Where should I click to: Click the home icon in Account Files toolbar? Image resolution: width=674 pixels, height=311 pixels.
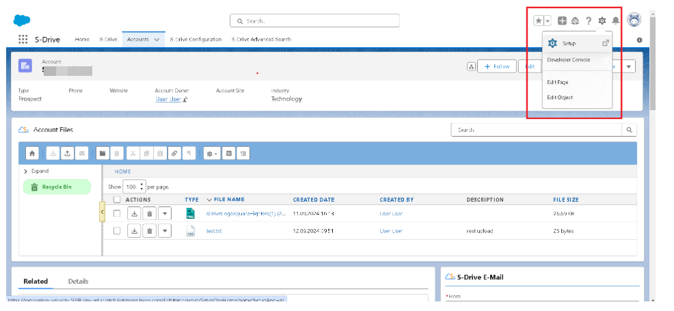click(x=32, y=154)
